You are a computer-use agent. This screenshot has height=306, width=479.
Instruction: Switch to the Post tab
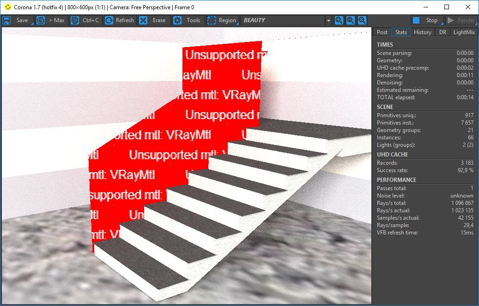[x=382, y=32]
